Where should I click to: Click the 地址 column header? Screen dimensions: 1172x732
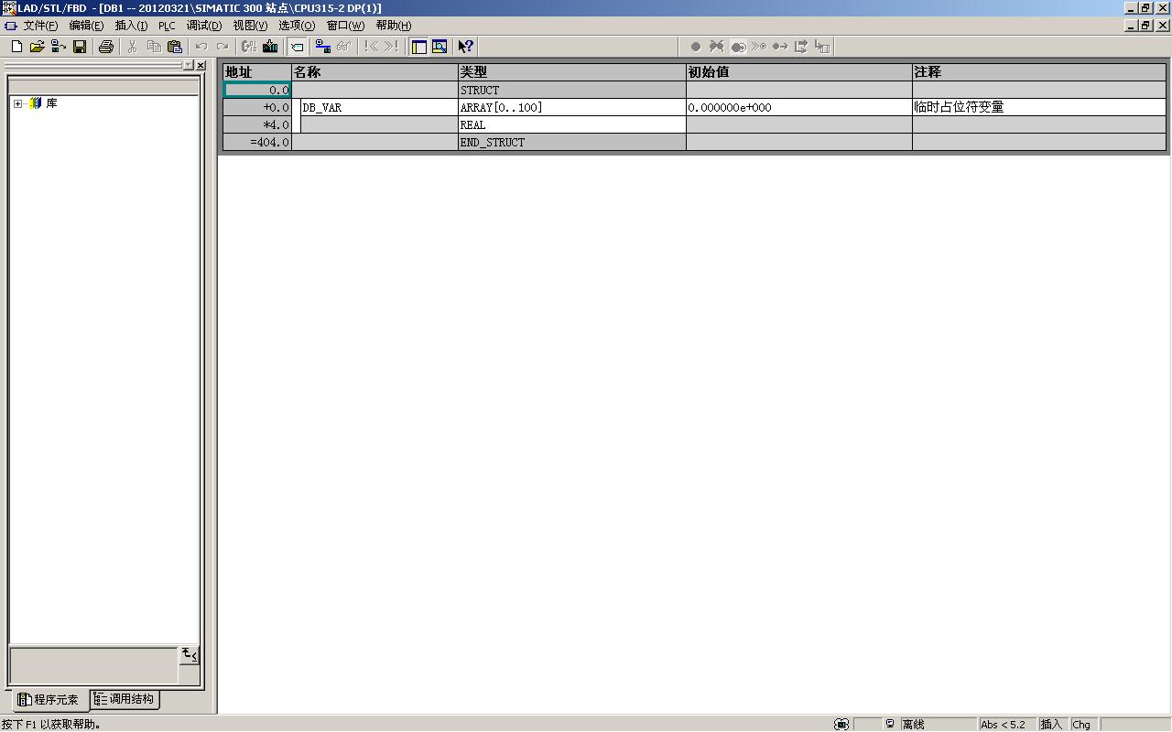pyautogui.click(x=257, y=71)
